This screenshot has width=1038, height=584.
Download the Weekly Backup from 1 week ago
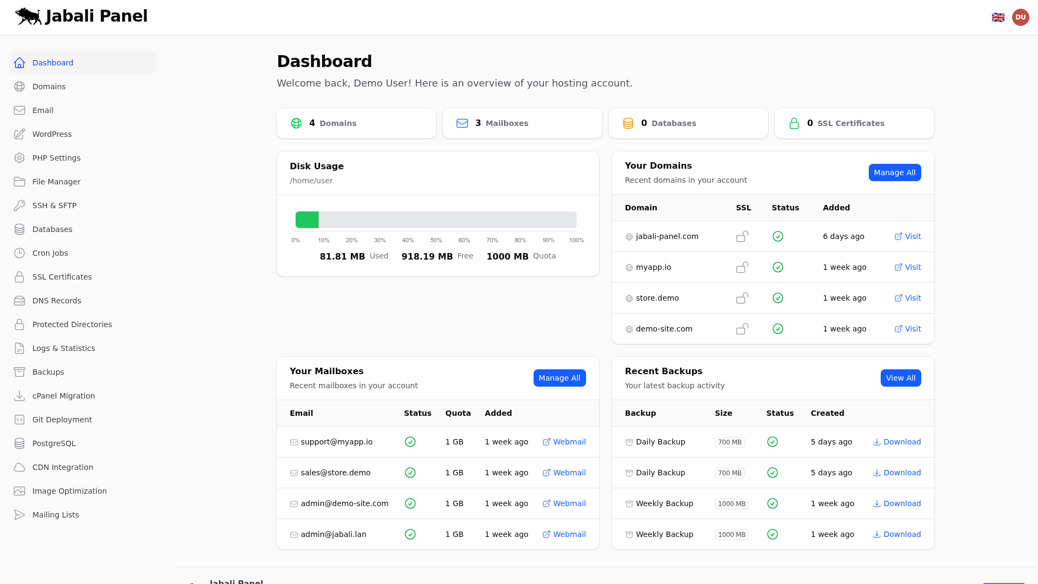(x=896, y=503)
